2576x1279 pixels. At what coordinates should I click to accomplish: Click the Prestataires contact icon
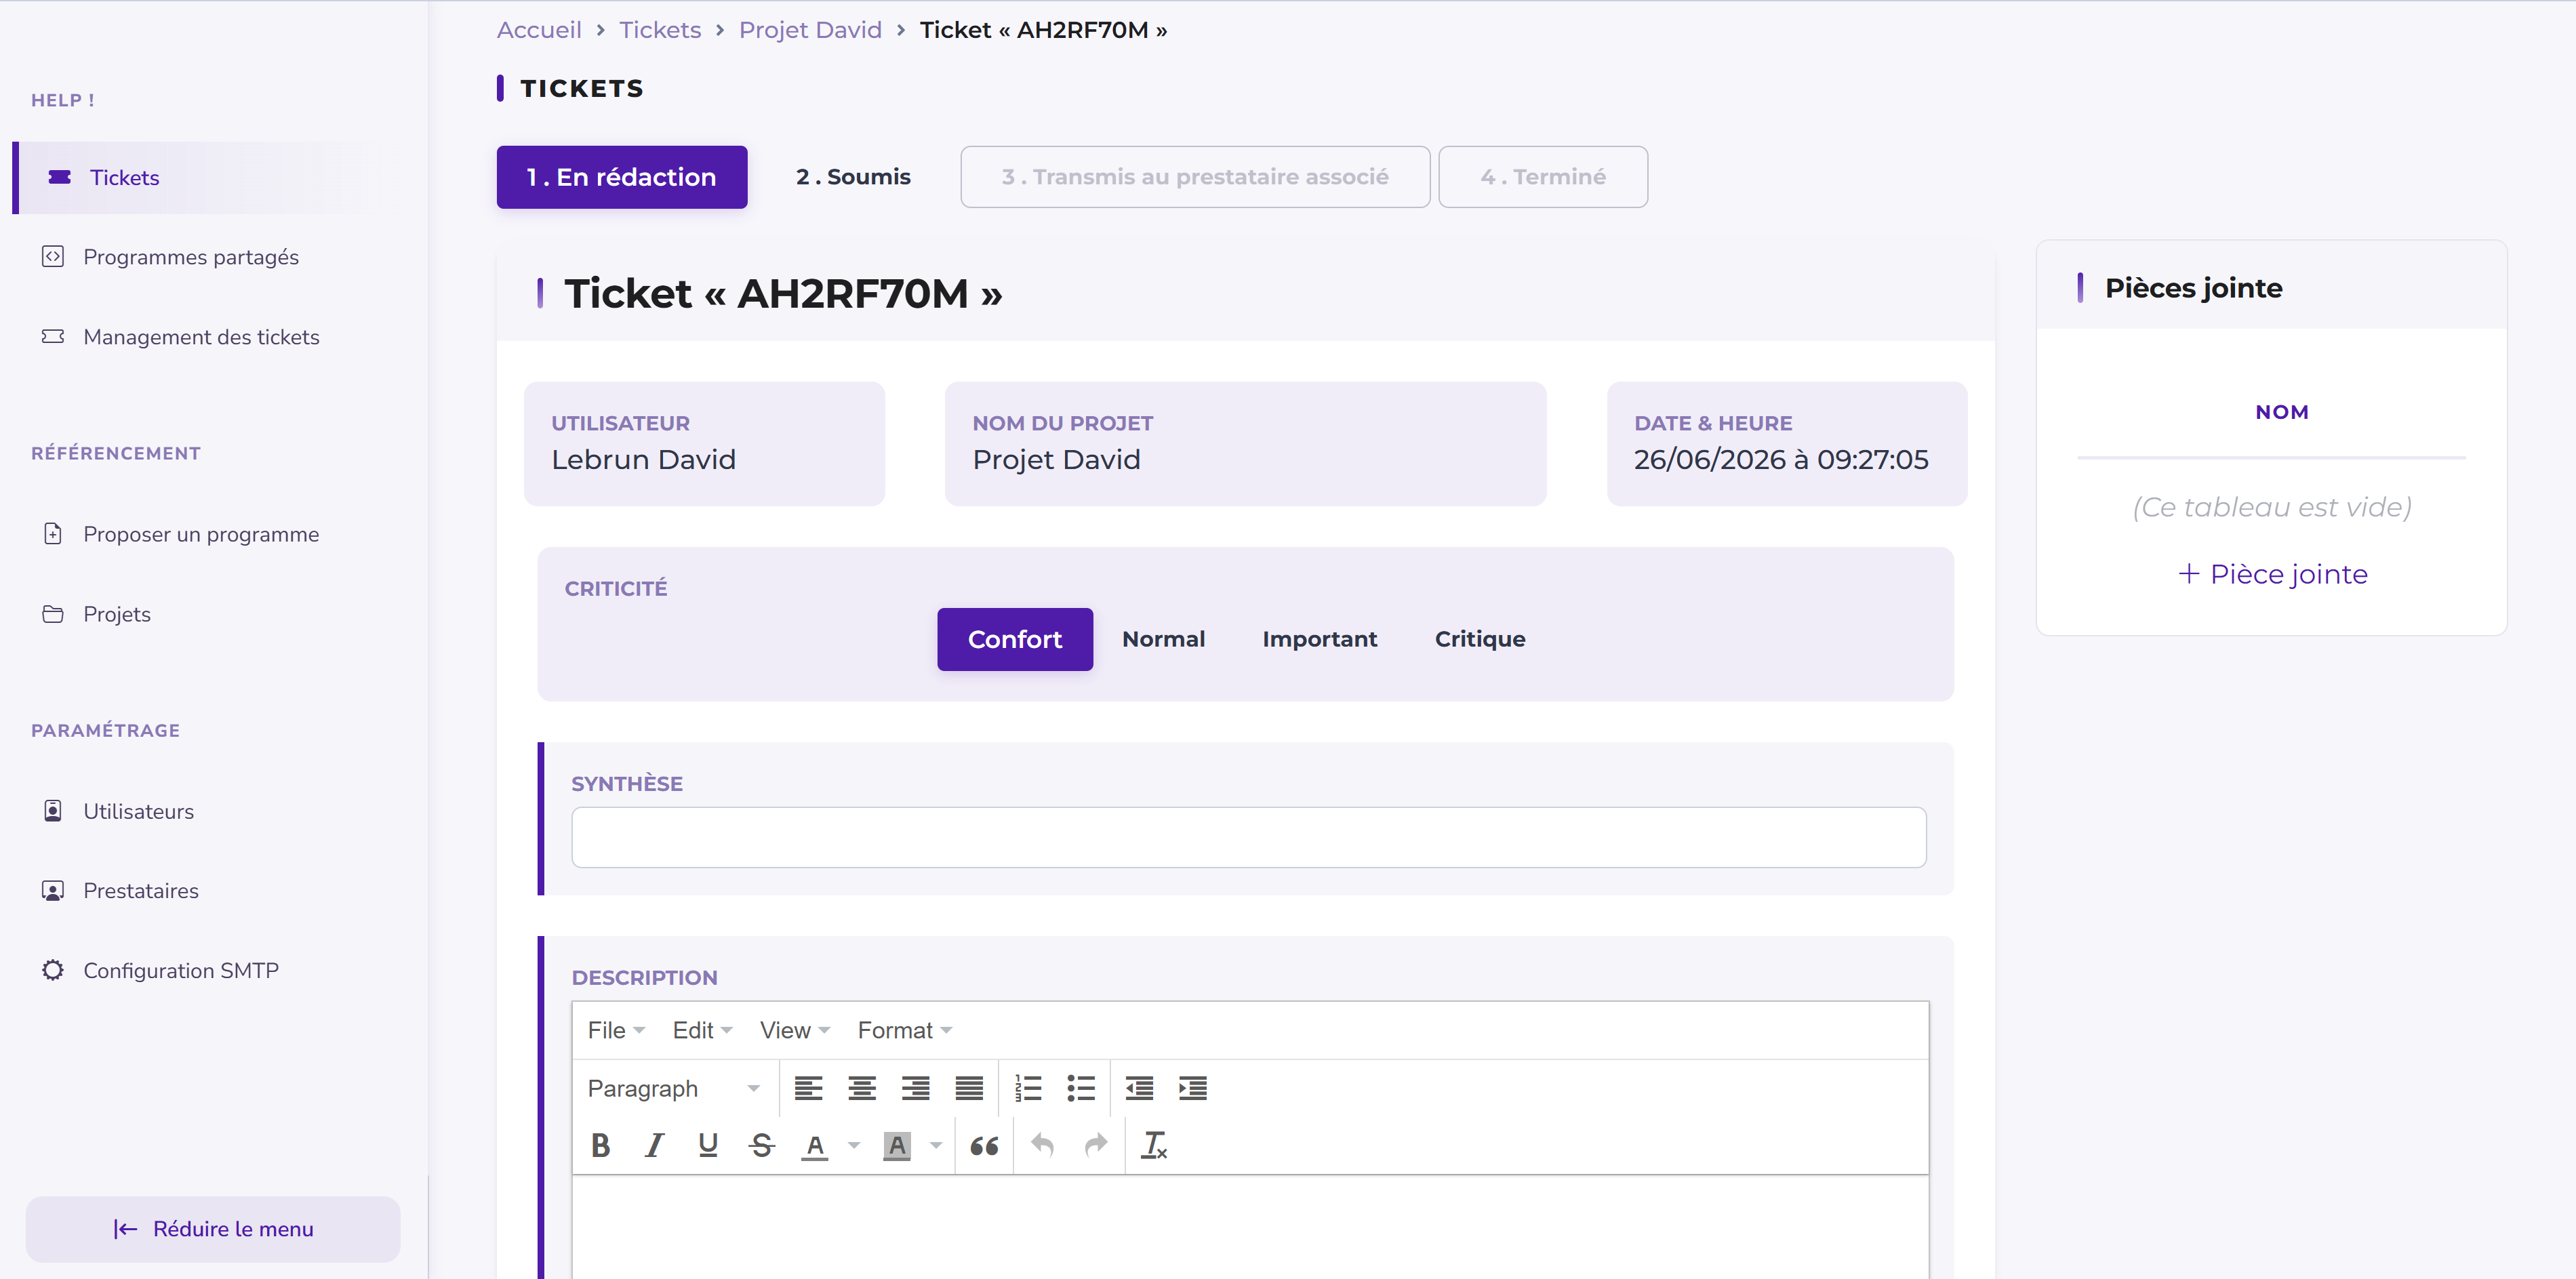(x=53, y=890)
